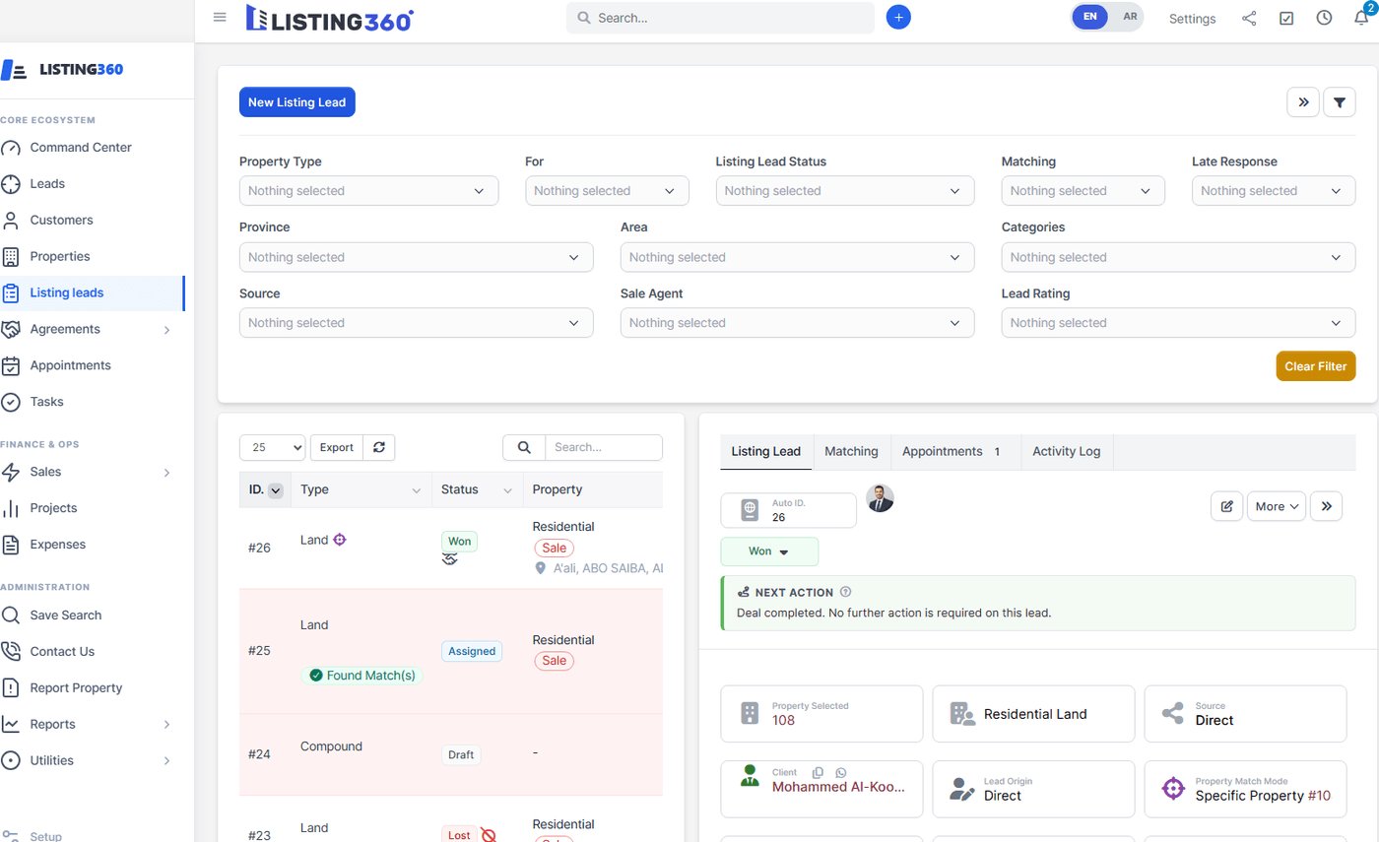This screenshot has height=842, width=1379.
Task: Click the WhatsApp icon in Client card
Action: point(840,773)
